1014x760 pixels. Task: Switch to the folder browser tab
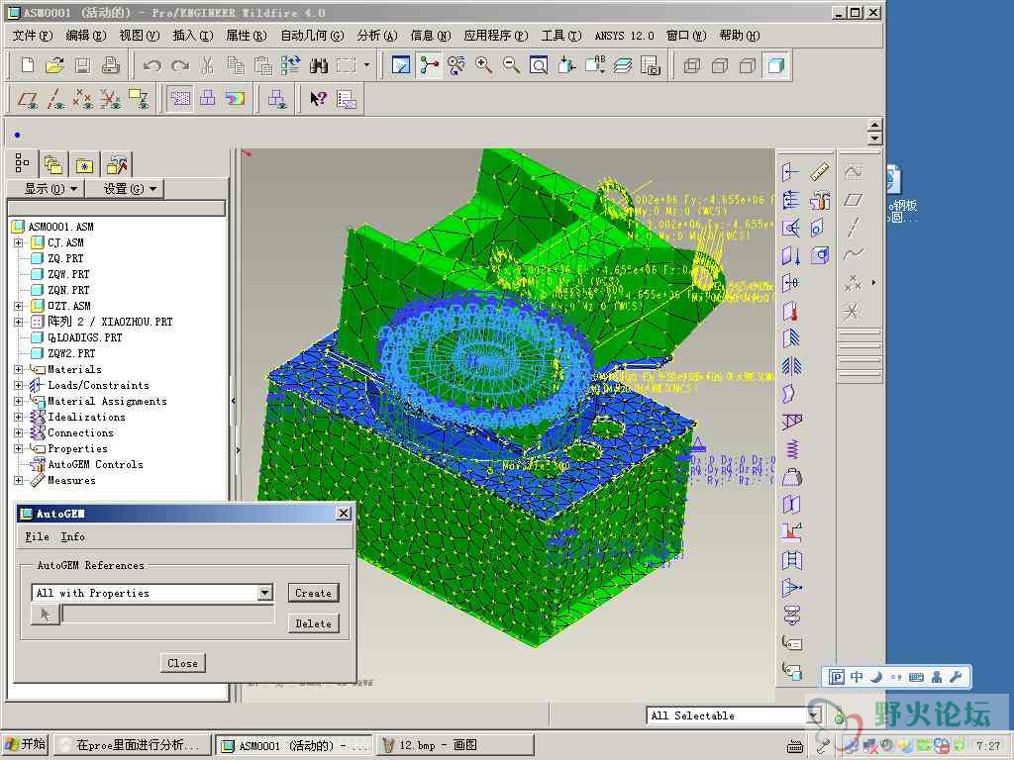click(x=84, y=165)
